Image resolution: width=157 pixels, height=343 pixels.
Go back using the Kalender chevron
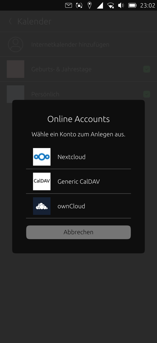click(11, 21)
